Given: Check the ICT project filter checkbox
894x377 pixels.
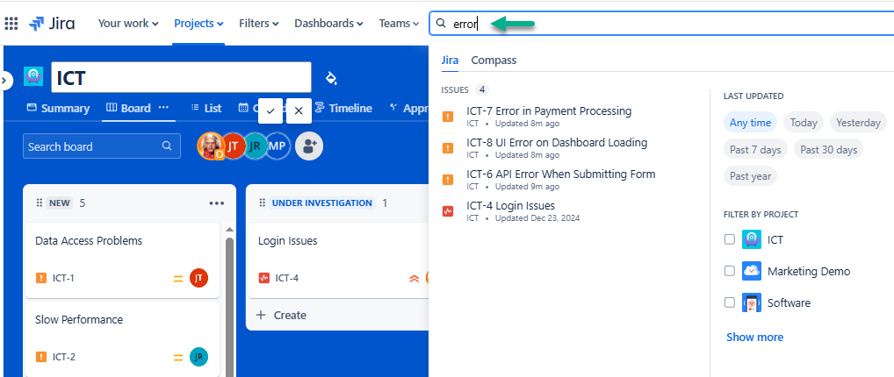Looking at the screenshot, I should 729,239.
